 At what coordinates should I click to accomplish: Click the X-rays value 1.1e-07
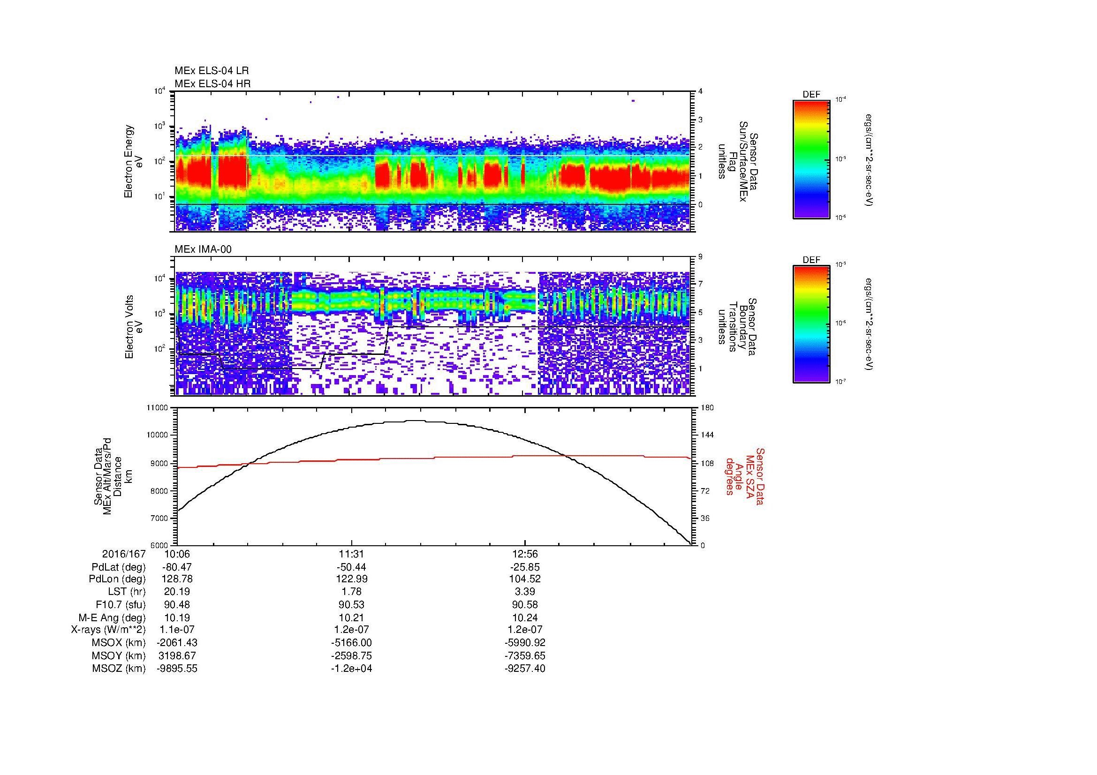click(177, 630)
